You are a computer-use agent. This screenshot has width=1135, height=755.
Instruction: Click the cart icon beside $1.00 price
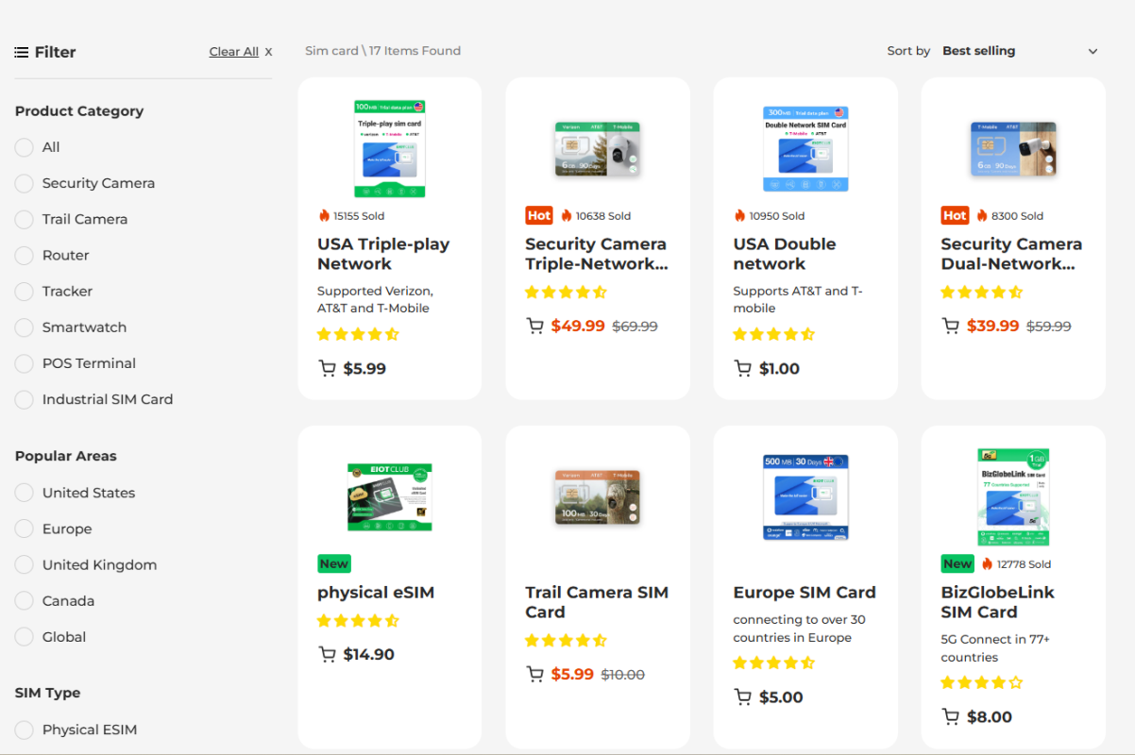[x=743, y=368]
